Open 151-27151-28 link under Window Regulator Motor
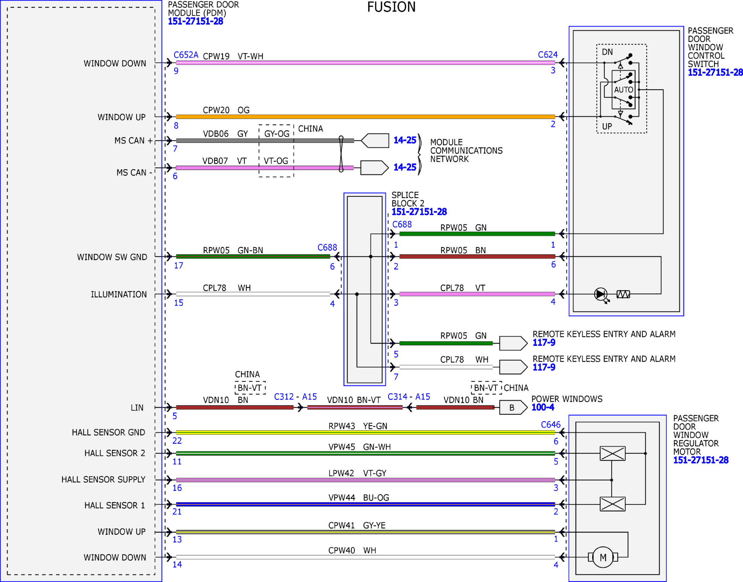The height and width of the screenshot is (582, 743). pos(701,460)
